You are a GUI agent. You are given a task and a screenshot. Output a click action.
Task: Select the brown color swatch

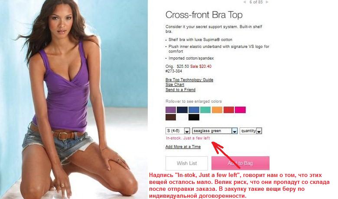(171, 117)
